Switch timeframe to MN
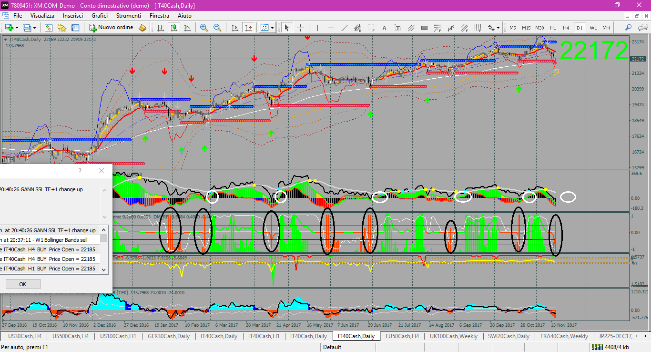Screen dimensions: 651x352 pos(606,28)
